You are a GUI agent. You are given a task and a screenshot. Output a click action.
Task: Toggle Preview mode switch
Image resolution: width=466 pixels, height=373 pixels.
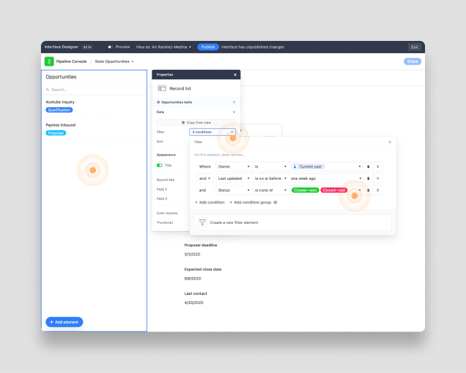coord(110,47)
